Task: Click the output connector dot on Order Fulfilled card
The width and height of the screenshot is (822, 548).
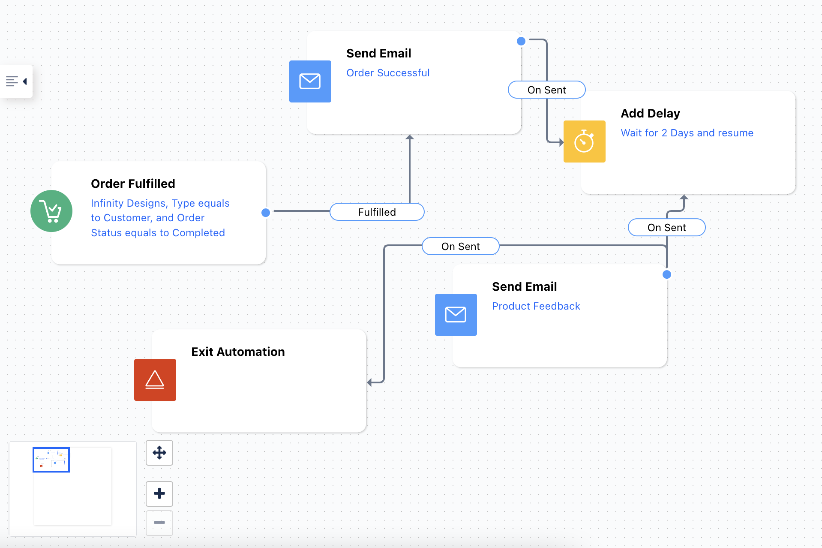Action: click(x=266, y=212)
